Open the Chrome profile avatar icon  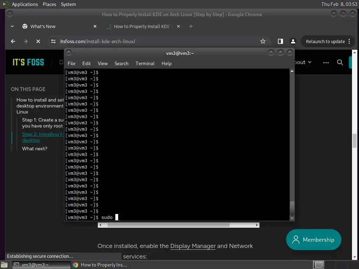[x=293, y=41]
